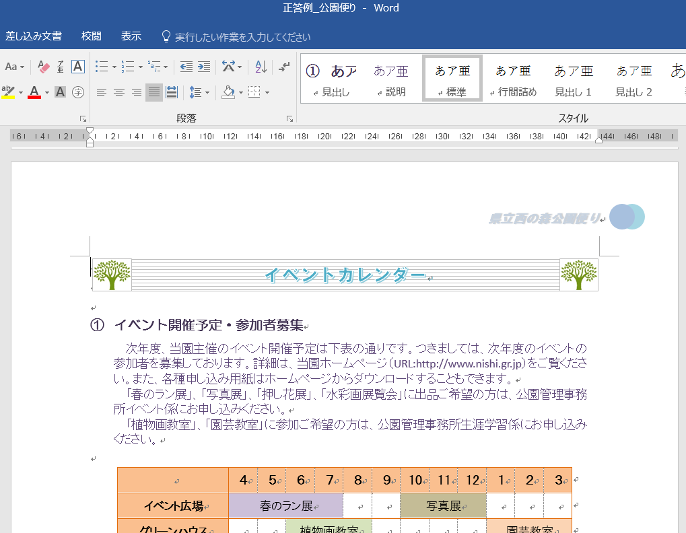
Task: Apply the enclosed character icon
Action: 78,92
